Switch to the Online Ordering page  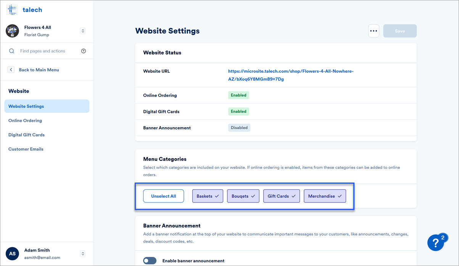[x=25, y=120]
